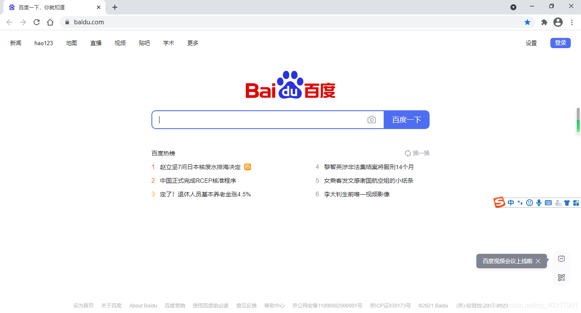
Task: Click the browser forward arrow
Action: point(23,22)
